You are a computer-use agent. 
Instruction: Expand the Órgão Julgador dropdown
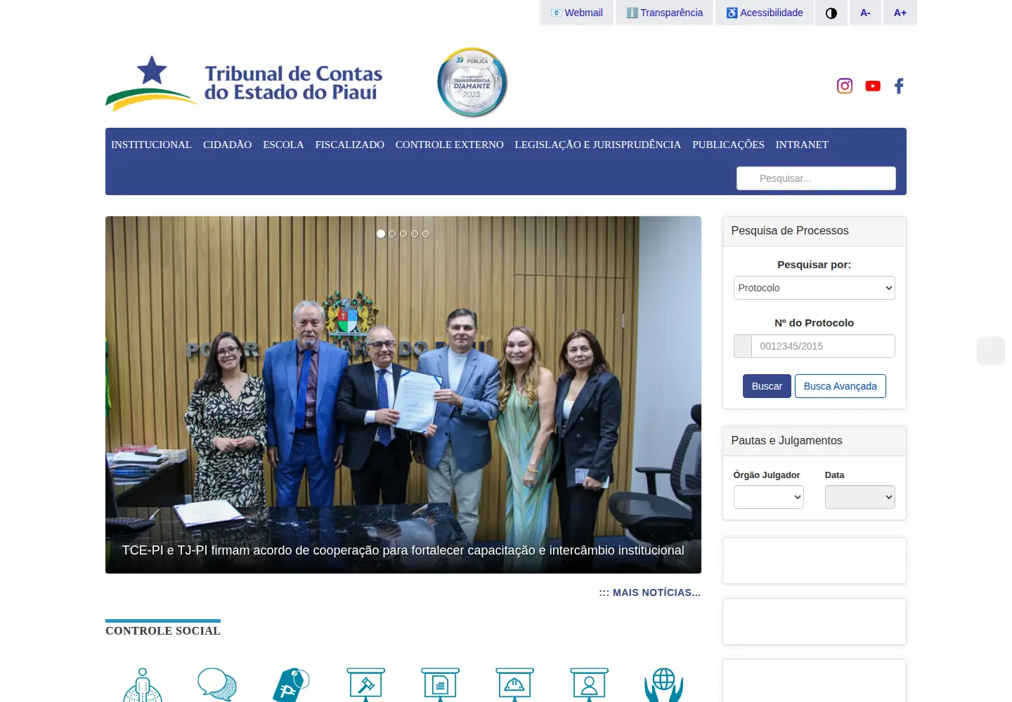pos(769,497)
